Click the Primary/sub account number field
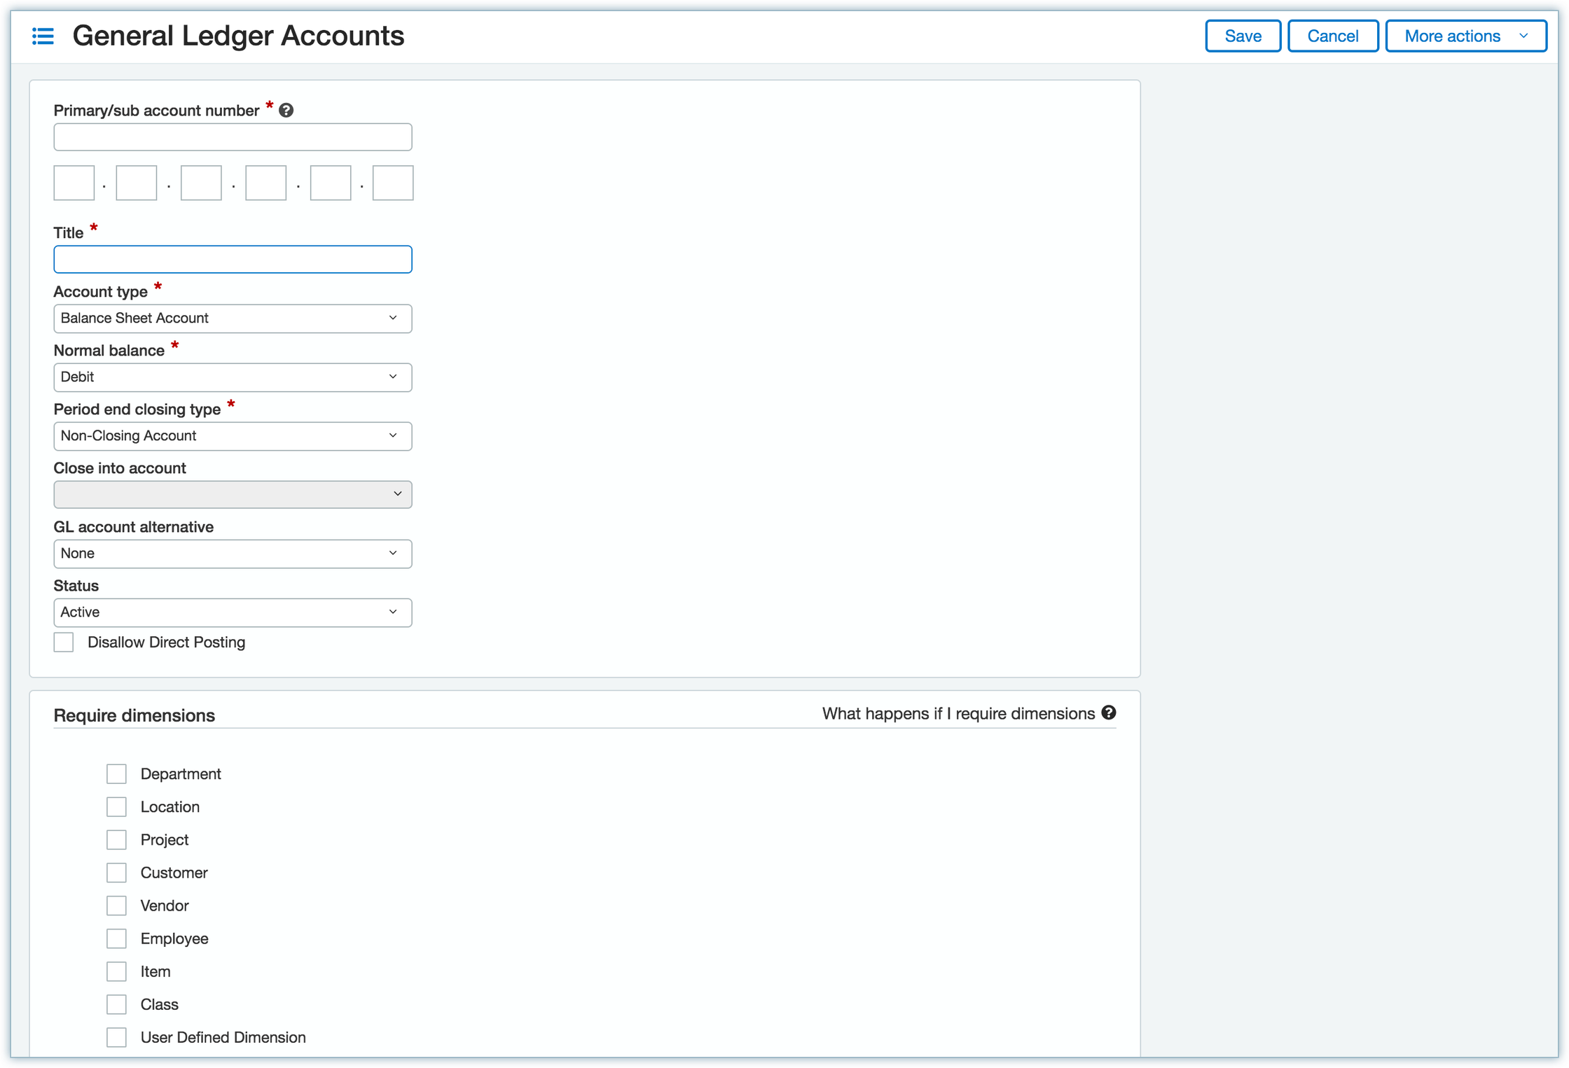The height and width of the screenshot is (1068, 1569). tap(232, 136)
